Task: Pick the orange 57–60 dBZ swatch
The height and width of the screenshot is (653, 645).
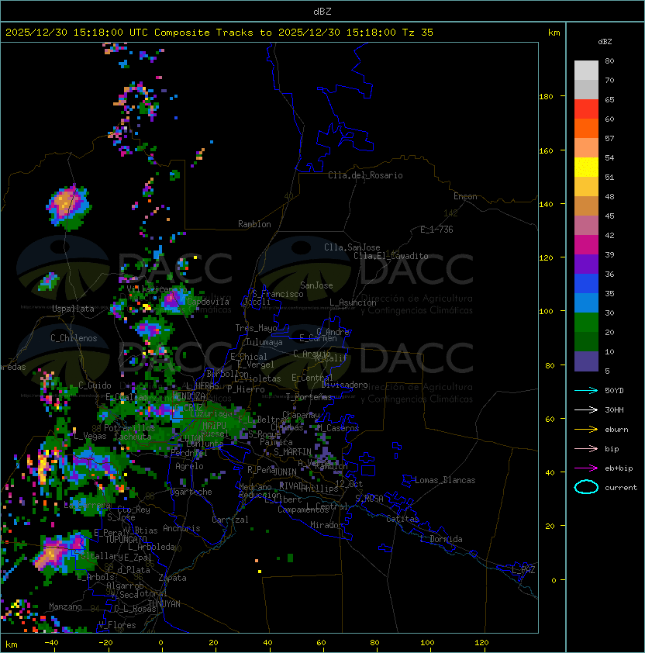Action: (586, 129)
